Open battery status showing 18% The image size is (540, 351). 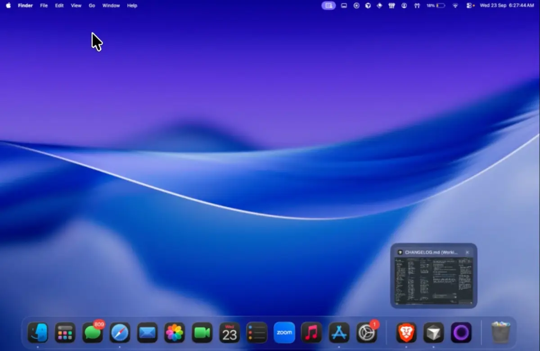tap(436, 5)
